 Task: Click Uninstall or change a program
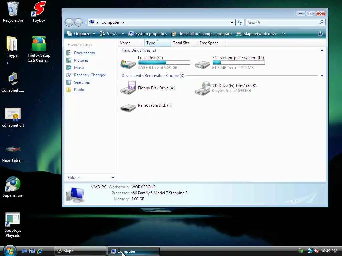point(201,34)
